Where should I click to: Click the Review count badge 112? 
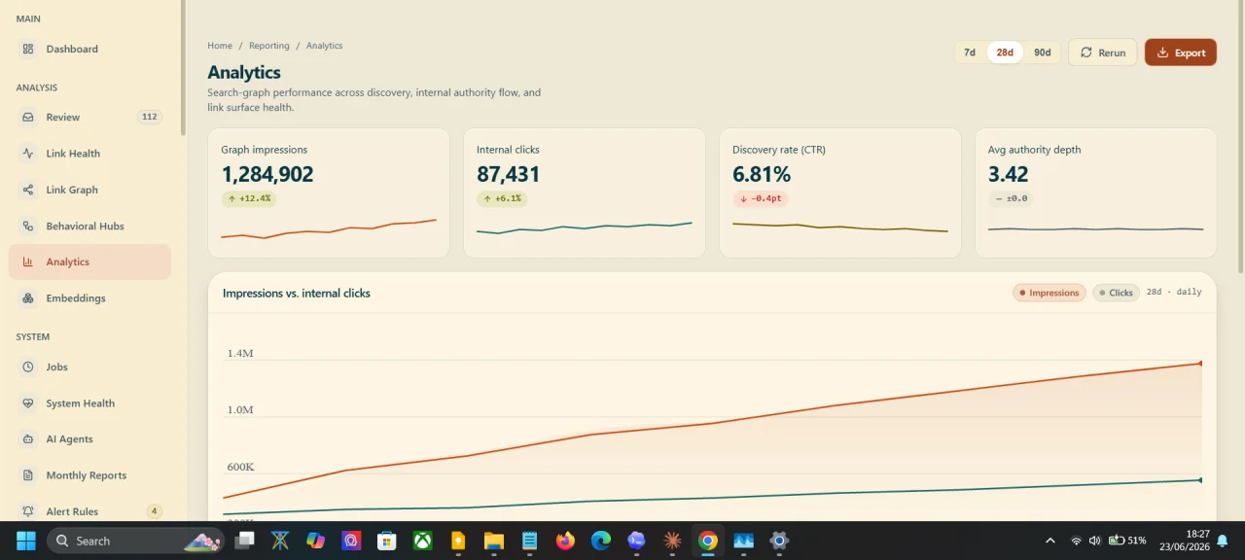[150, 117]
